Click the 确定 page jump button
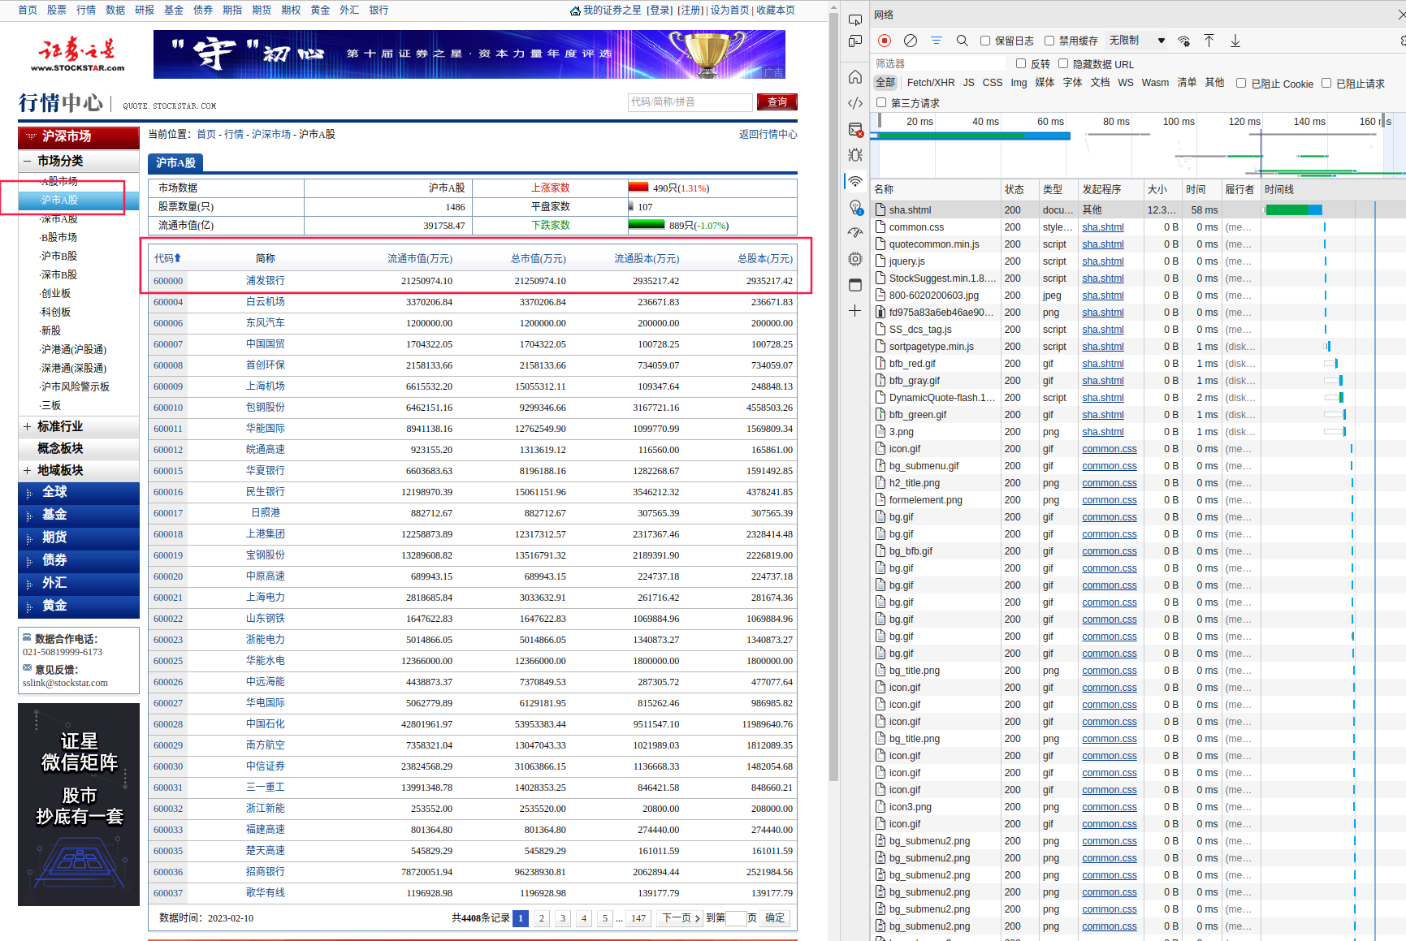 (x=775, y=918)
